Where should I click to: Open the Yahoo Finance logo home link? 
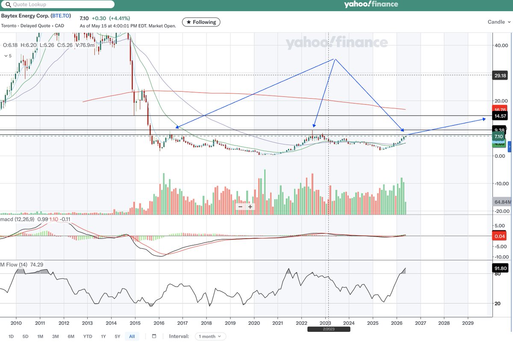pos(371,4)
